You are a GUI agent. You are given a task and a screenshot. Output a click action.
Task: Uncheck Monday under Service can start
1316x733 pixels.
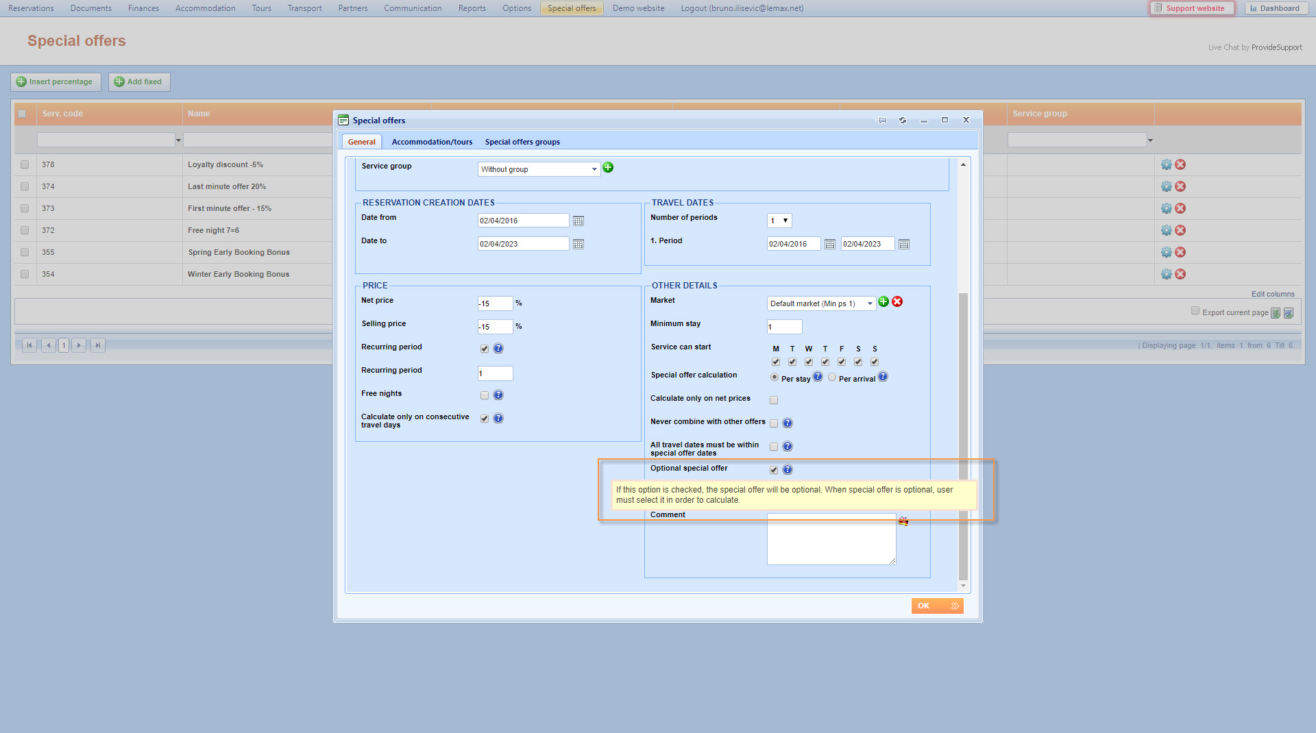[x=776, y=362]
